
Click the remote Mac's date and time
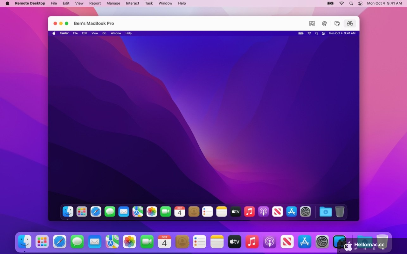coord(342,33)
